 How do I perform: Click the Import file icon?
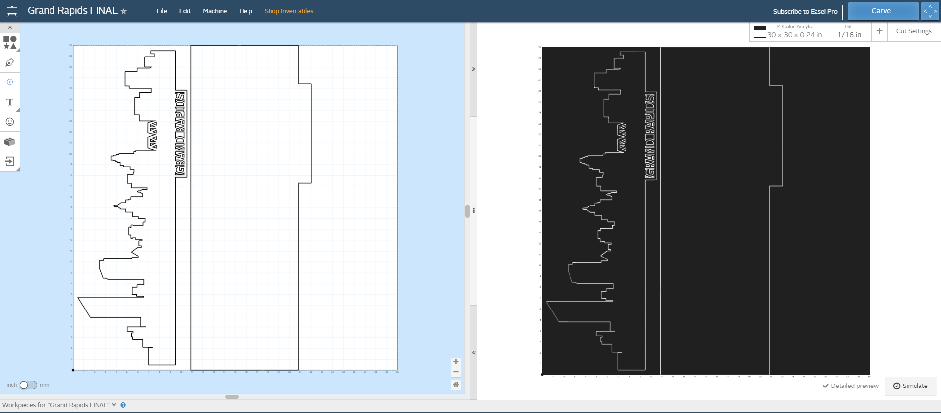pyautogui.click(x=10, y=161)
